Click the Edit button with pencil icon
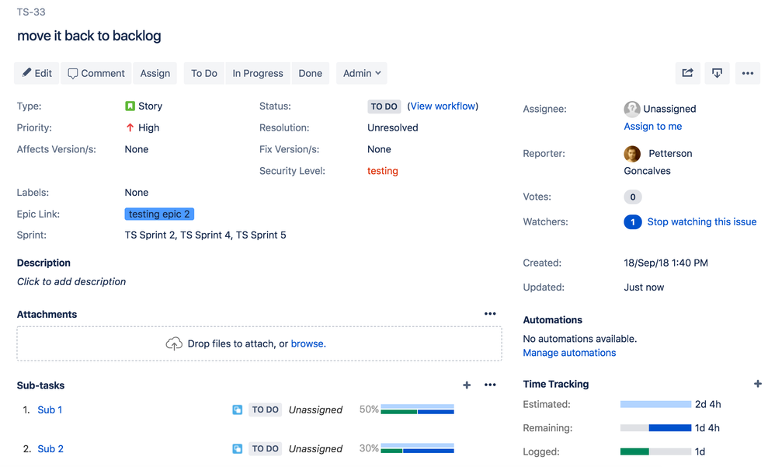The width and height of the screenshot is (775, 467). point(36,73)
